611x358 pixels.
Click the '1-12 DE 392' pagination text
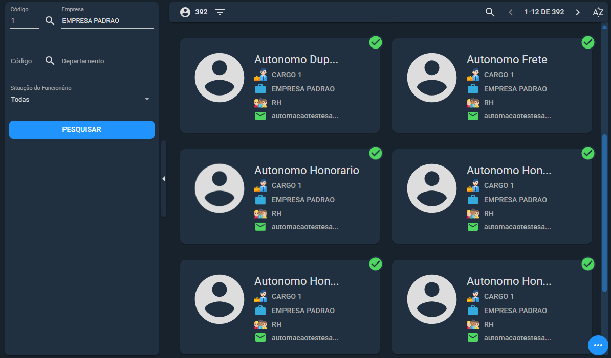(x=544, y=12)
